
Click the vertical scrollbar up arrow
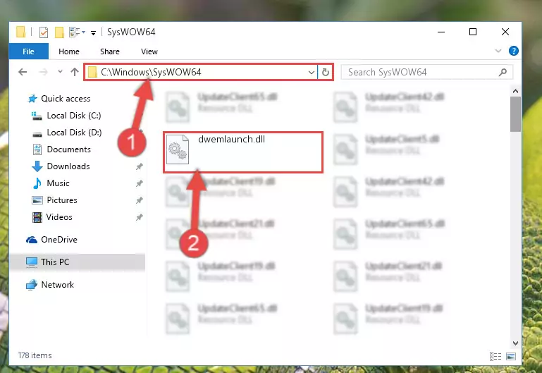point(515,91)
